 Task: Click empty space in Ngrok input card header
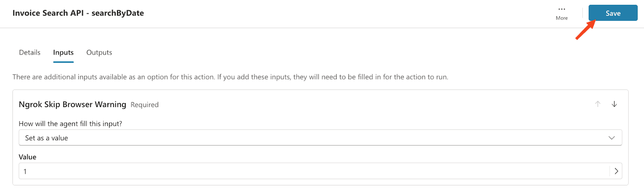(362, 105)
